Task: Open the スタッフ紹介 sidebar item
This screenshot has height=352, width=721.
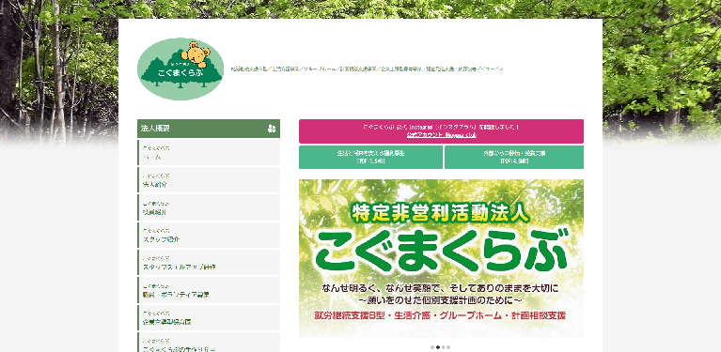Action: click(x=209, y=235)
